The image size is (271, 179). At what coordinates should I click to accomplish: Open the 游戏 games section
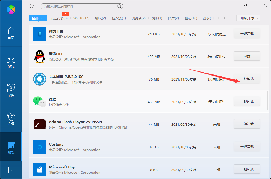pyautogui.click(x=11, y=62)
